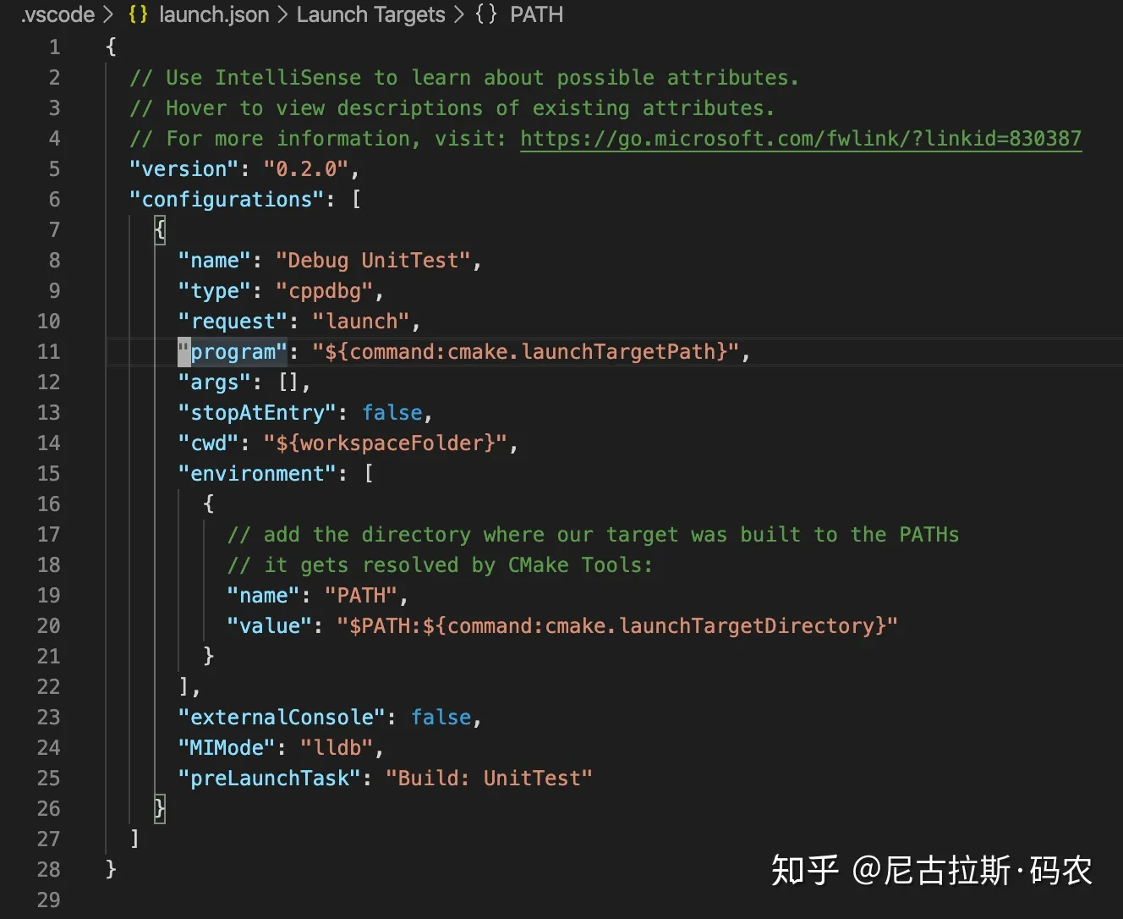This screenshot has width=1123, height=919.
Task: Click line number 11 in the gutter
Action: (x=48, y=351)
